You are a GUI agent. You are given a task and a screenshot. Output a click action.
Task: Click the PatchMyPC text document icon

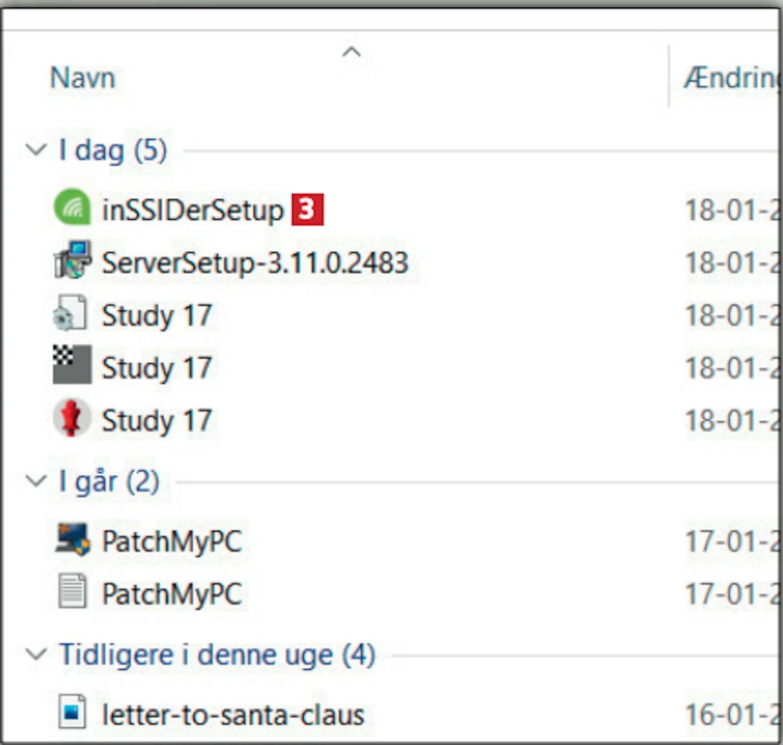pyautogui.click(x=72, y=592)
